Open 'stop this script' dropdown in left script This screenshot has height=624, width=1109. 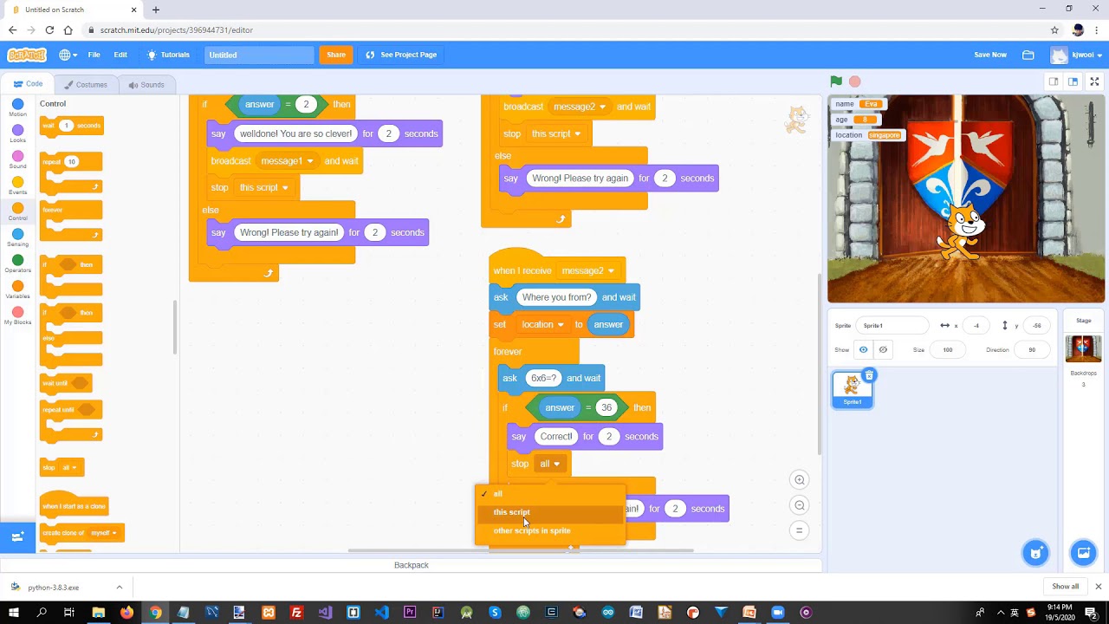285,188
